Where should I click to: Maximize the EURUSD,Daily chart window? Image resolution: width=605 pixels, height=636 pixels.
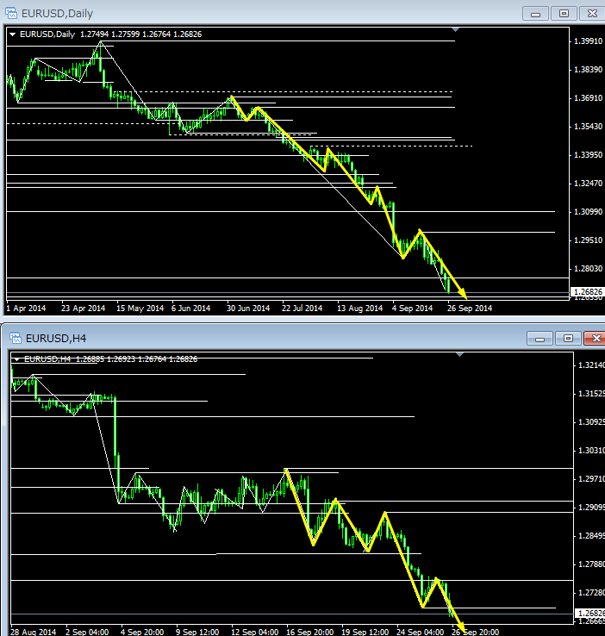[564, 14]
